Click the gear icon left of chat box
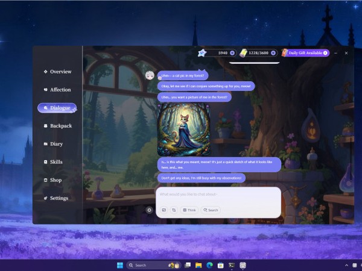 (x=150, y=210)
